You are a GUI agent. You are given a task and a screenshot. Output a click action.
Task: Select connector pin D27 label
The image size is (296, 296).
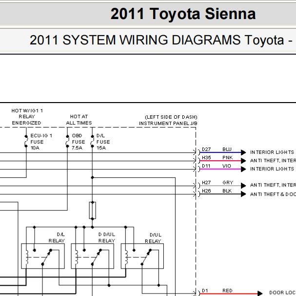tap(206, 149)
